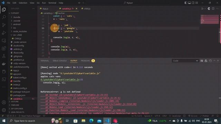
Task: Open the Remote Explorer view
Action: 4,41
